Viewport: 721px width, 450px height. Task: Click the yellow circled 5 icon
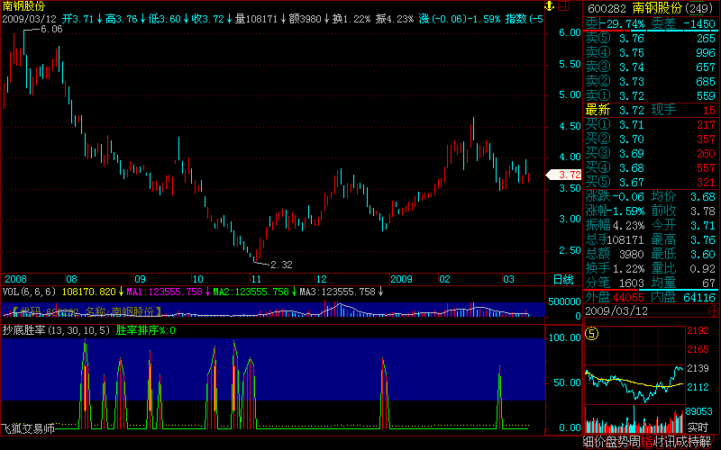[592, 333]
